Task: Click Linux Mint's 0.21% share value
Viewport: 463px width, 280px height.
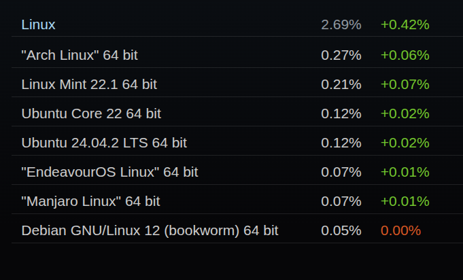Action: [341, 84]
